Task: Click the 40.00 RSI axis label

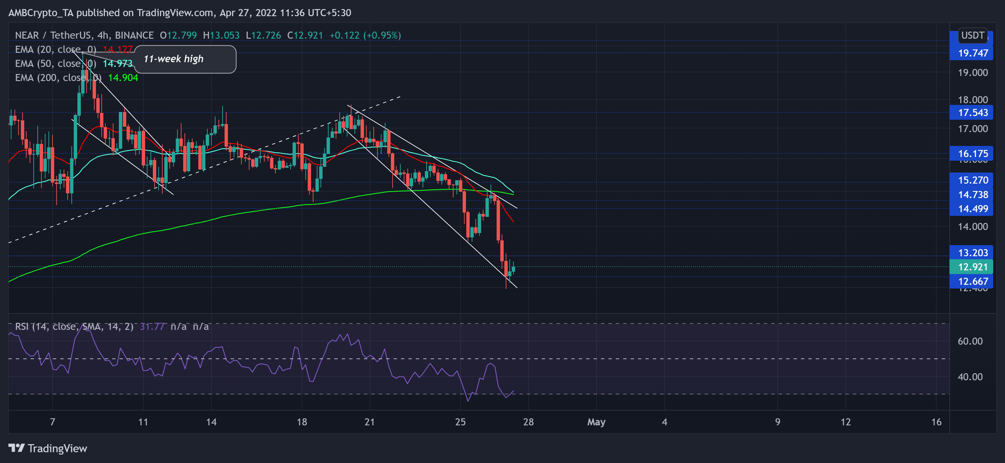Action: click(x=970, y=377)
